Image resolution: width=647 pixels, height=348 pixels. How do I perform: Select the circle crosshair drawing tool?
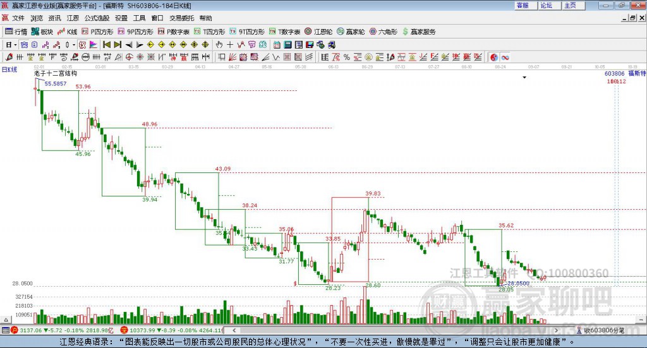129,57
